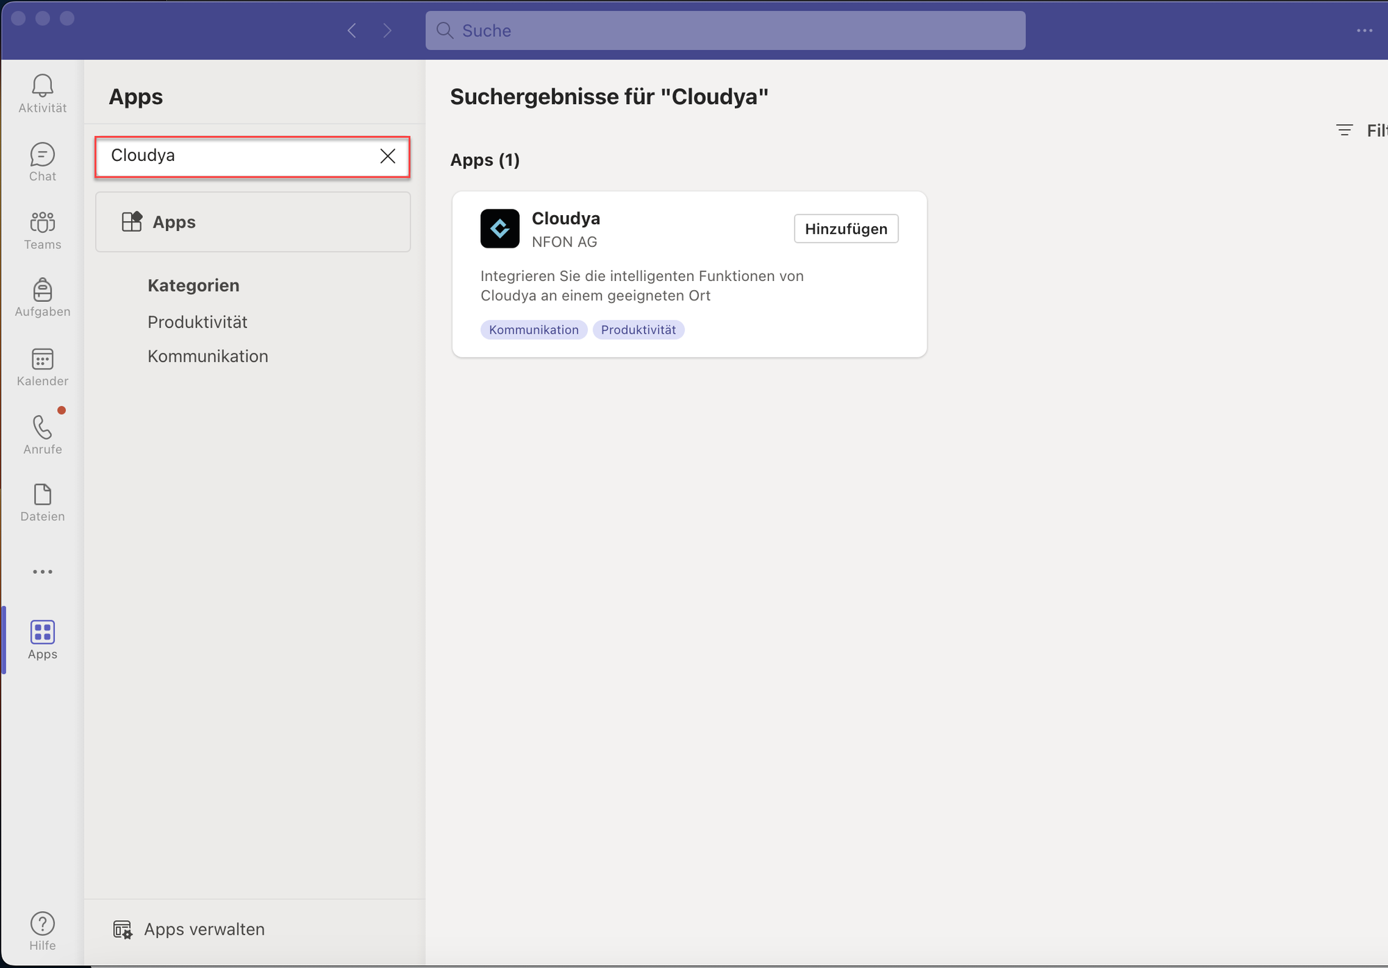
Task: Click the back navigation arrow
Action: pos(352,31)
